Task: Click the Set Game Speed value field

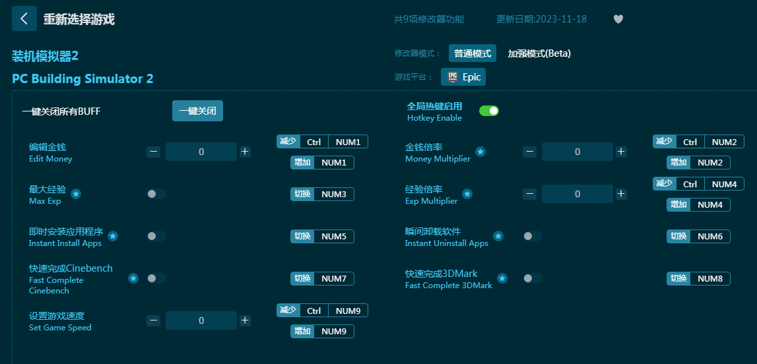Action: click(201, 320)
